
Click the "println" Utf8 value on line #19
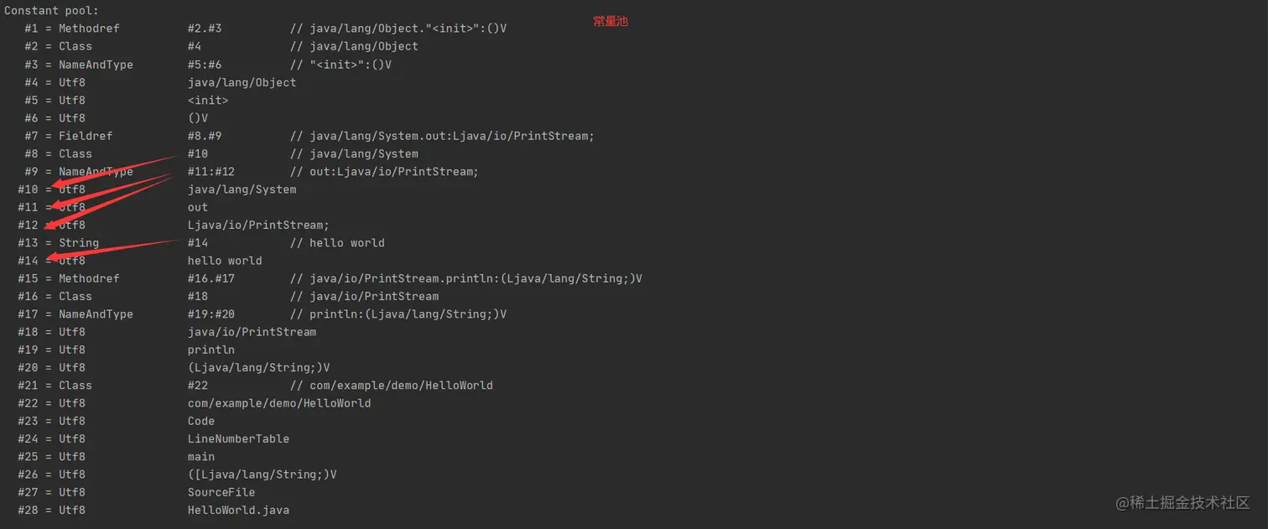(x=211, y=350)
